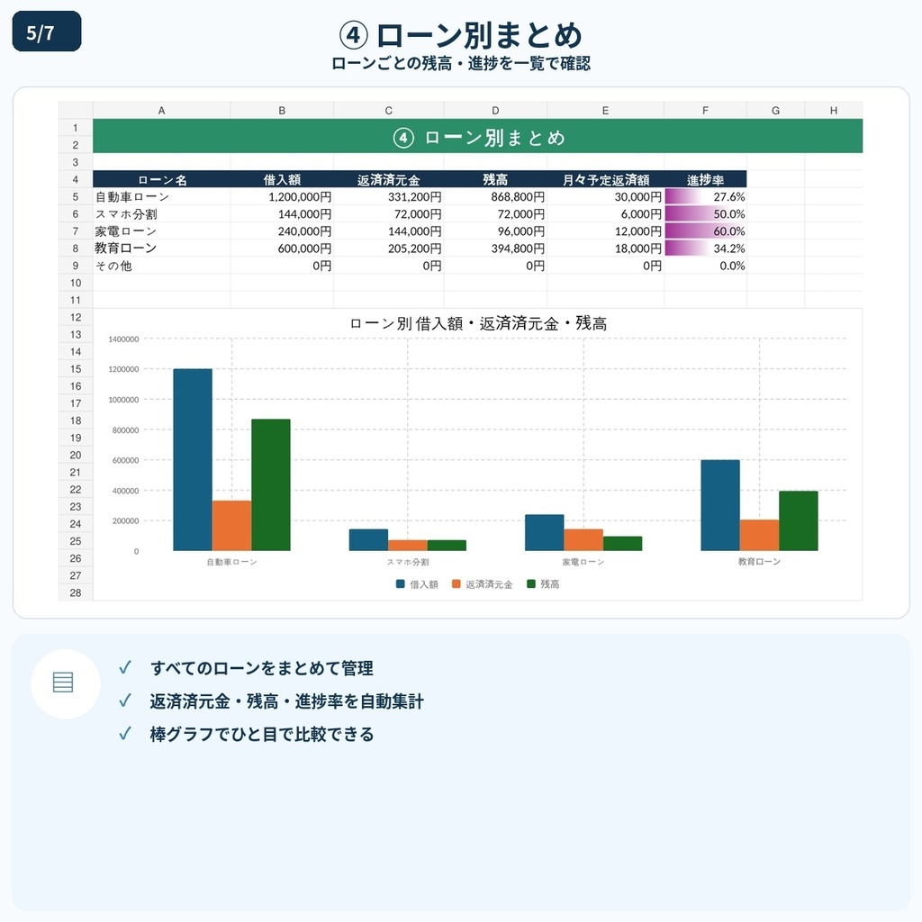Viewport: 922px width, 922px height.
Task: Select the 教育ローン name cell
Action: pyautogui.click(x=161, y=249)
